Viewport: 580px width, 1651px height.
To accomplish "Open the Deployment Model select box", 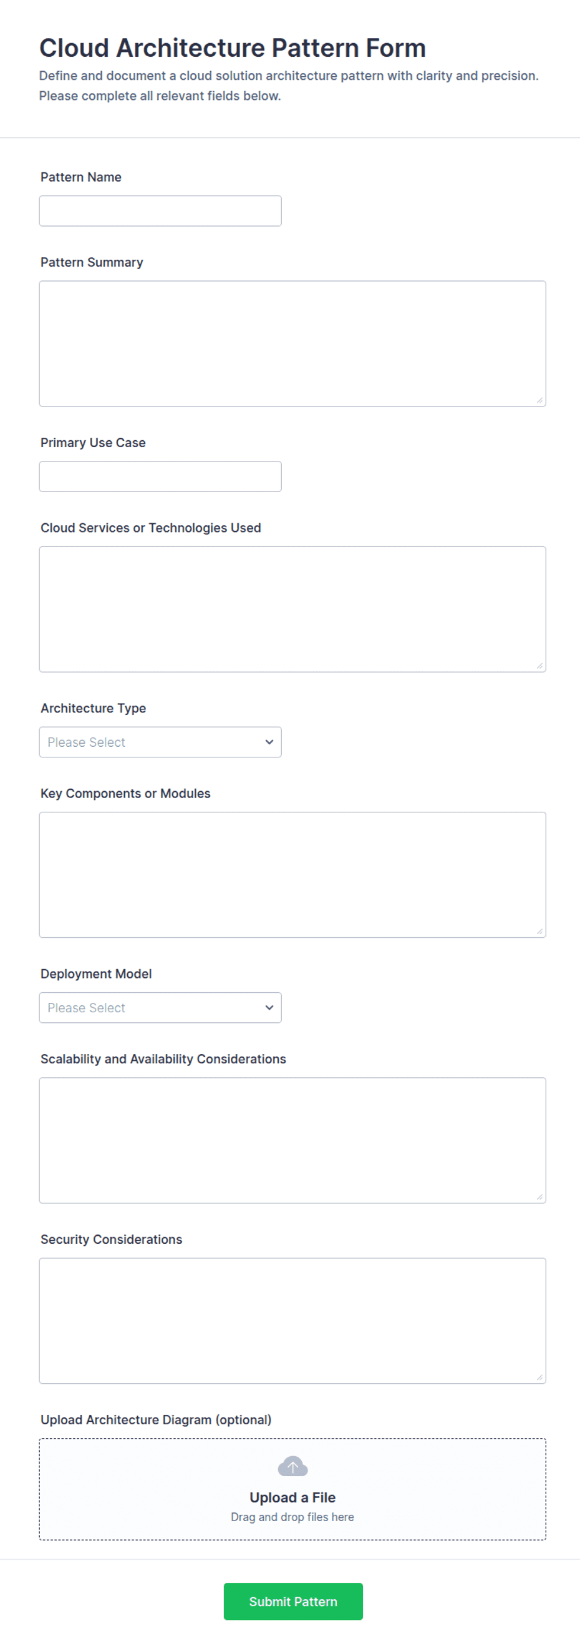I will [x=160, y=1007].
